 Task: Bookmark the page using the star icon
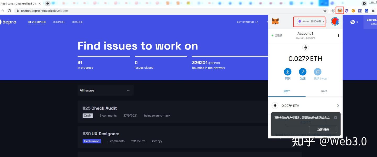point(325,11)
